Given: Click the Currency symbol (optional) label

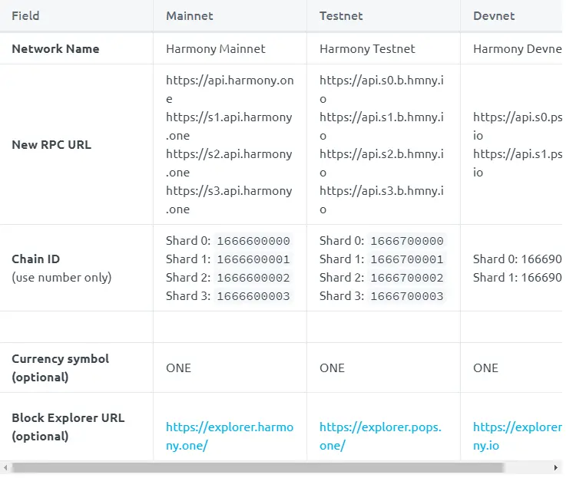Looking at the screenshot, I should [x=60, y=368].
